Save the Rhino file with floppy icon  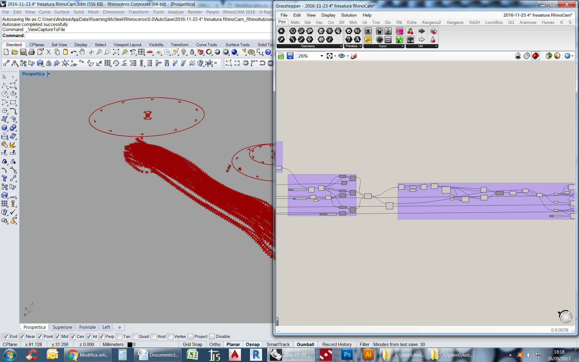click(23, 52)
